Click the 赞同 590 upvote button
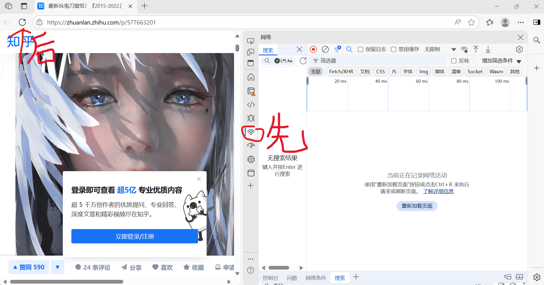This screenshot has width=544, height=285. tap(29, 267)
